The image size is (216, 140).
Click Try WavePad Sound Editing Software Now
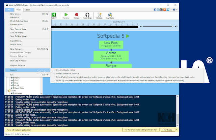pos(141,130)
